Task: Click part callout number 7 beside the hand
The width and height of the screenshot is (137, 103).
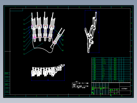Action: pos(24,46)
